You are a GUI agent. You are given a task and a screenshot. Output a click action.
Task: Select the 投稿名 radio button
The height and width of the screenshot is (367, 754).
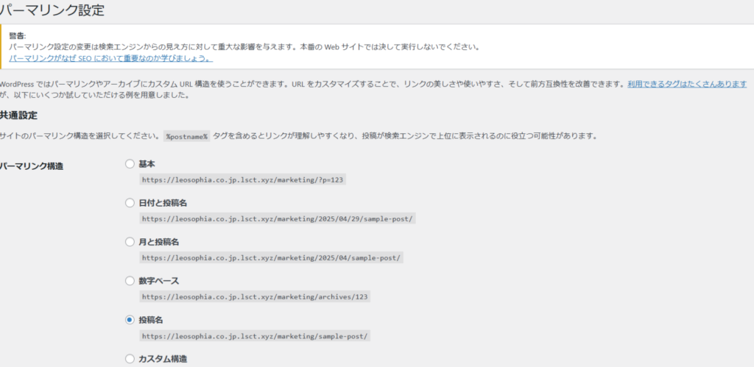[130, 320]
